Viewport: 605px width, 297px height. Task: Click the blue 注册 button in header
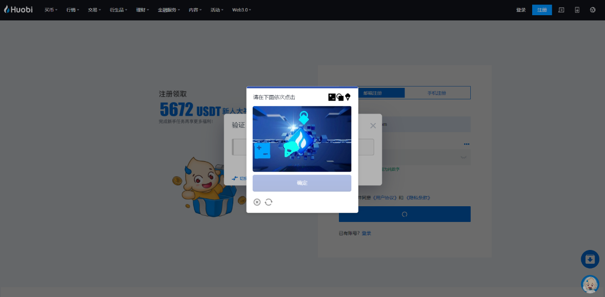pyautogui.click(x=542, y=10)
